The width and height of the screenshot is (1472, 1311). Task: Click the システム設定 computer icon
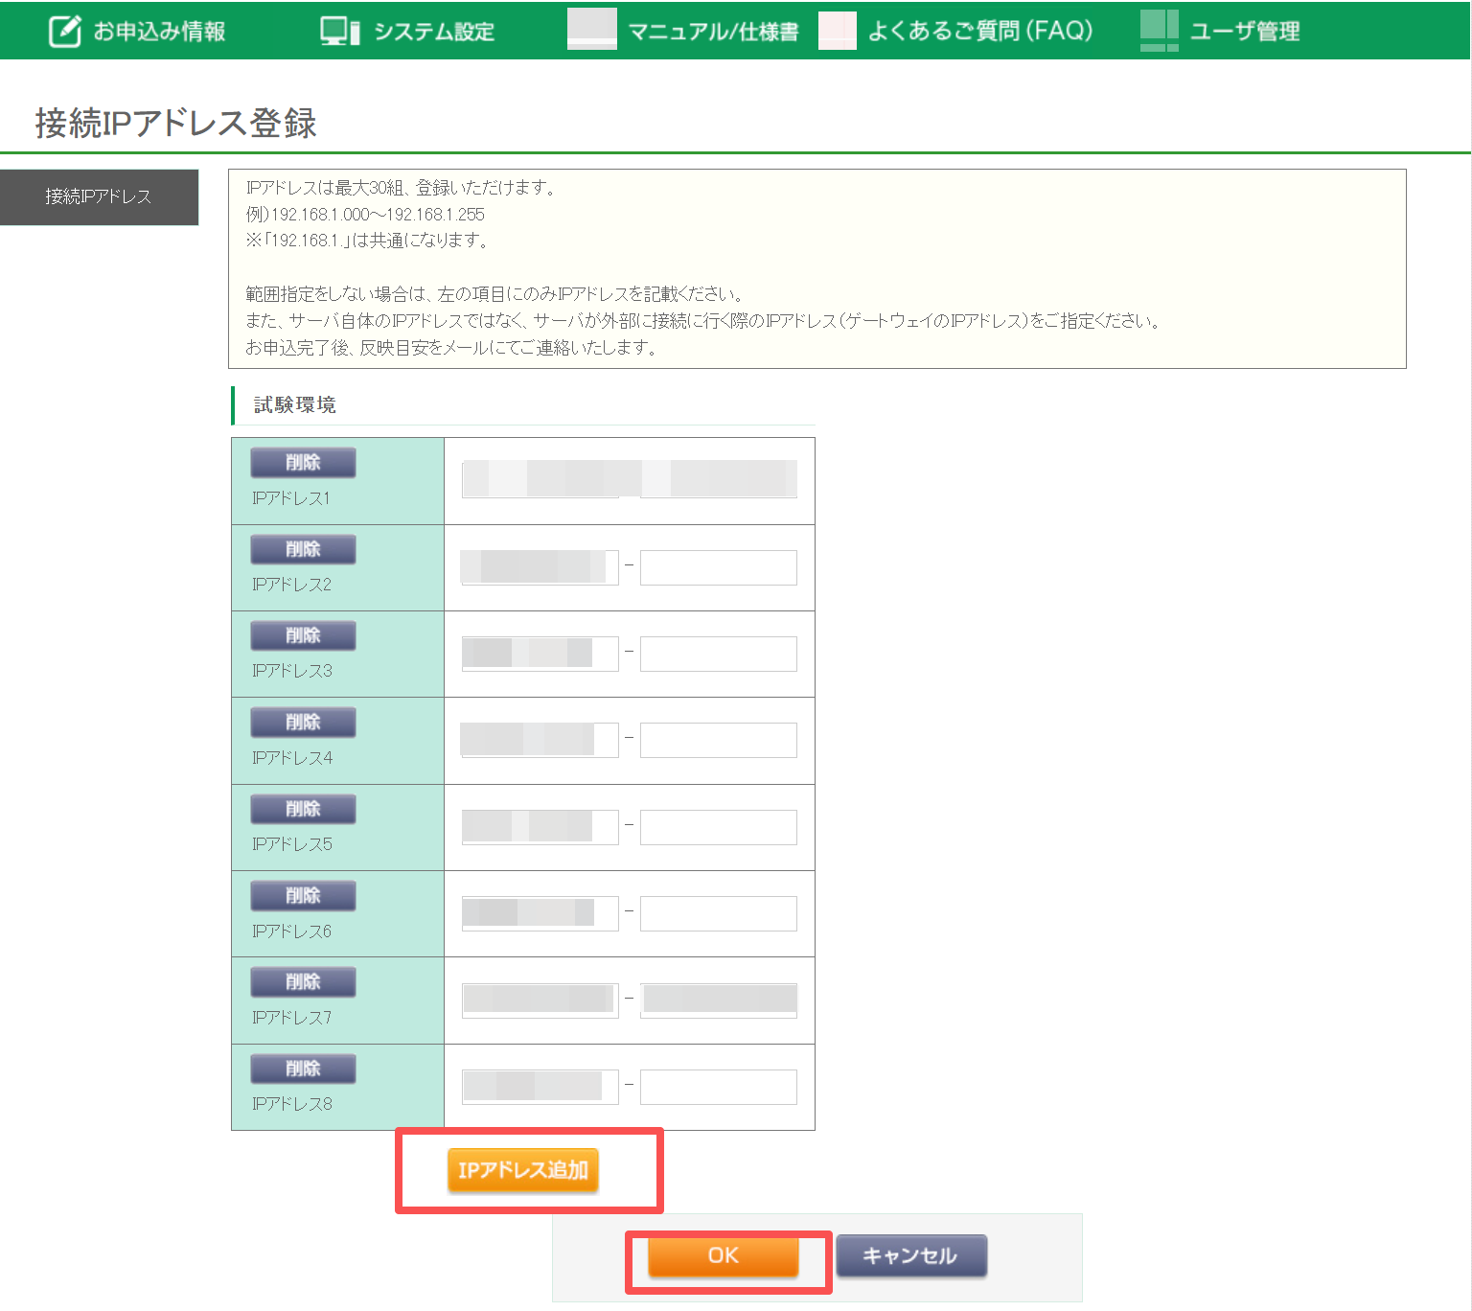tap(339, 31)
